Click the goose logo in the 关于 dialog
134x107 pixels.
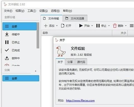[61, 51]
